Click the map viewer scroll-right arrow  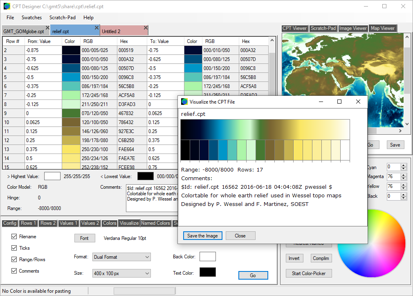(x=400, y=131)
